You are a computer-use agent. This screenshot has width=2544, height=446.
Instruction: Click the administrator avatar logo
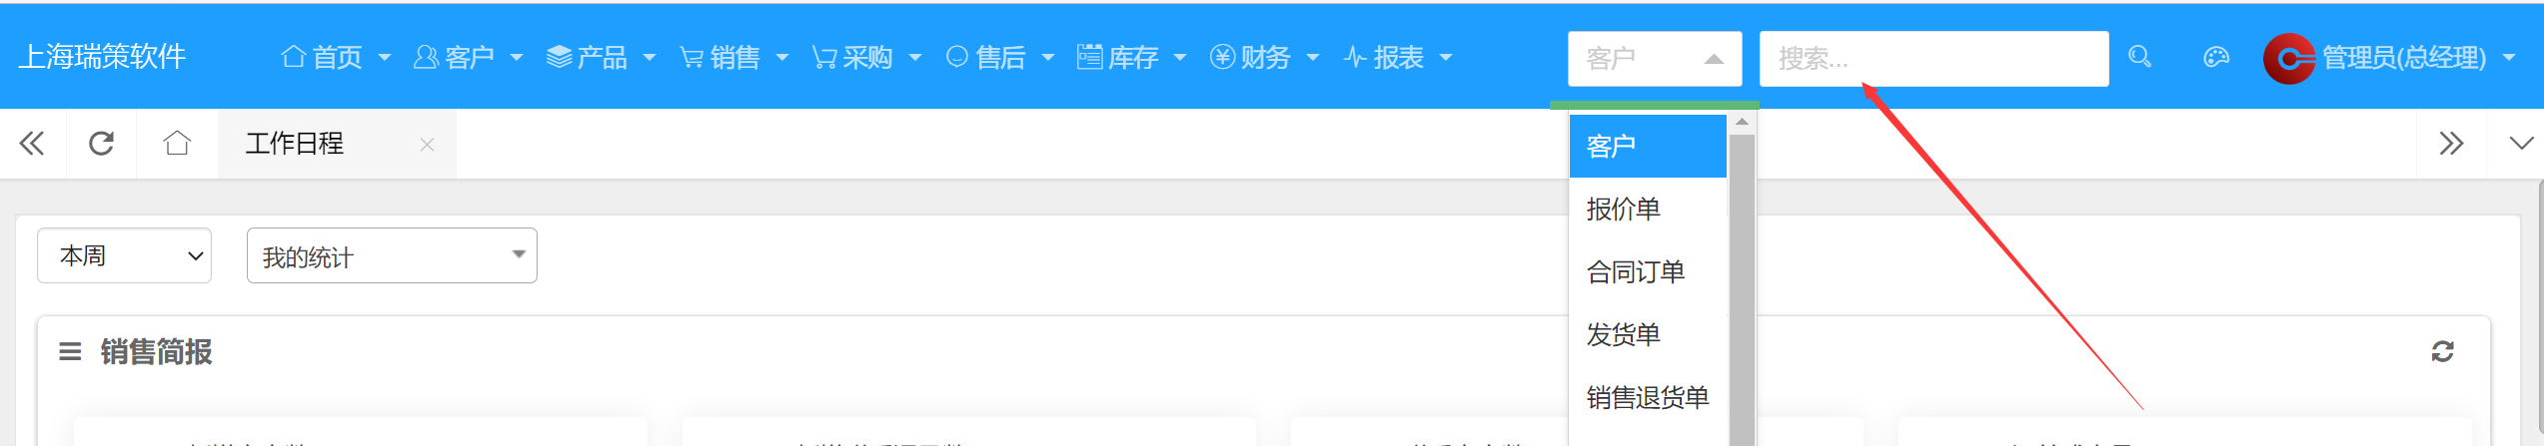point(2289,58)
